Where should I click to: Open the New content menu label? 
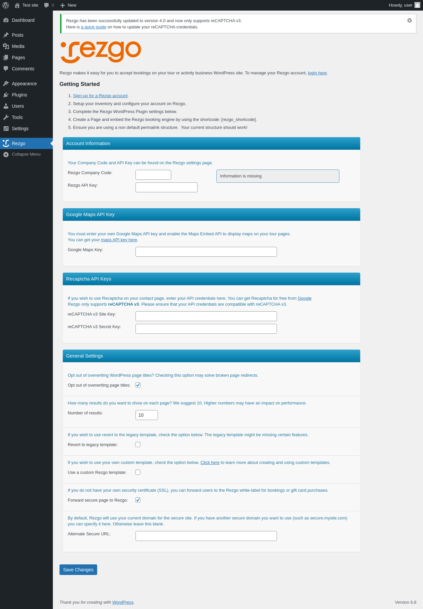click(x=72, y=5)
